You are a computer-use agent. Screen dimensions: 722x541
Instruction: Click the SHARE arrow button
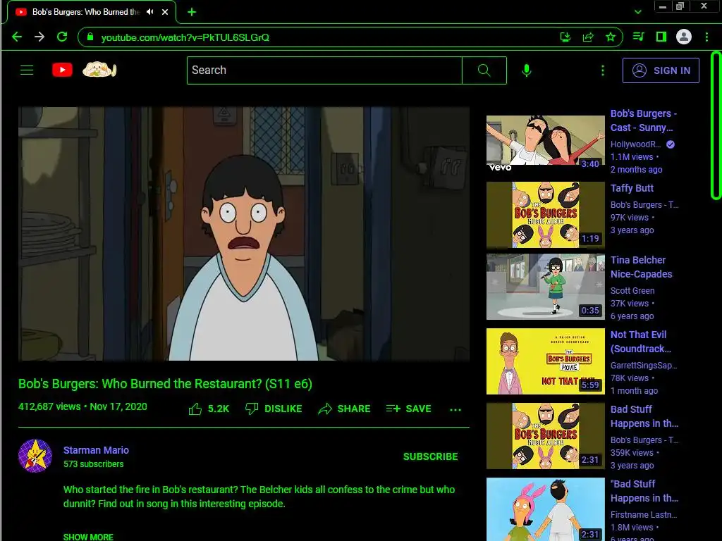click(x=344, y=409)
